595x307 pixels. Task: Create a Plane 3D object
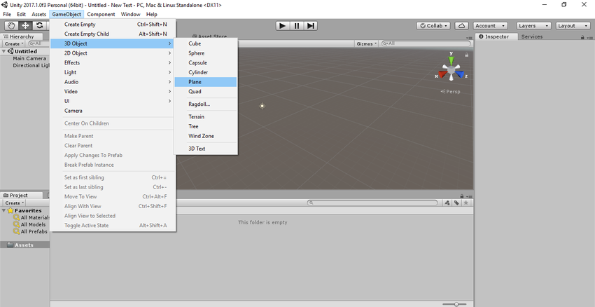[206, 82]
